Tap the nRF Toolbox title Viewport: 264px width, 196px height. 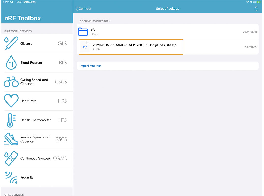pos(23,18)
